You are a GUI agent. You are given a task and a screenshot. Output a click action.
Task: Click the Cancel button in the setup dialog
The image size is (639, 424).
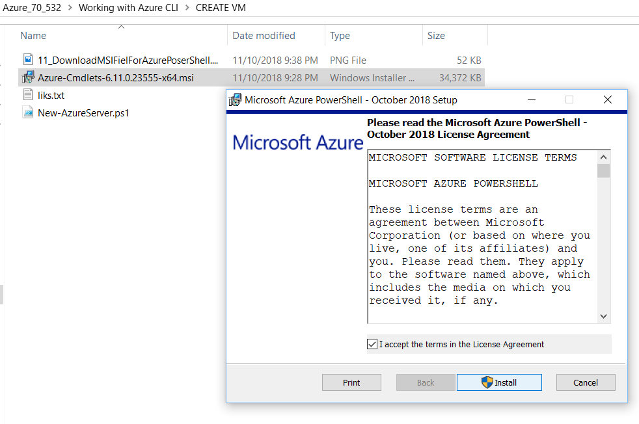586,382
